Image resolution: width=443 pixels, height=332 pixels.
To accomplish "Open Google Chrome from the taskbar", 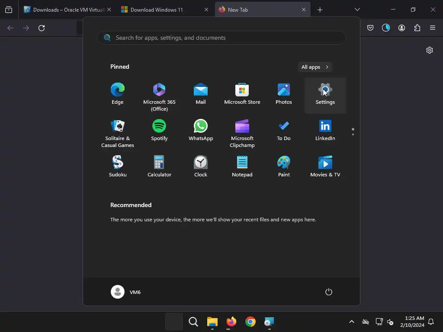I will click(x=250, y=322).
